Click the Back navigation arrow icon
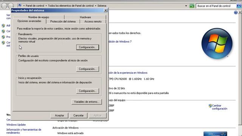Viewport: 242px width, 136px height. pos(4,6)
